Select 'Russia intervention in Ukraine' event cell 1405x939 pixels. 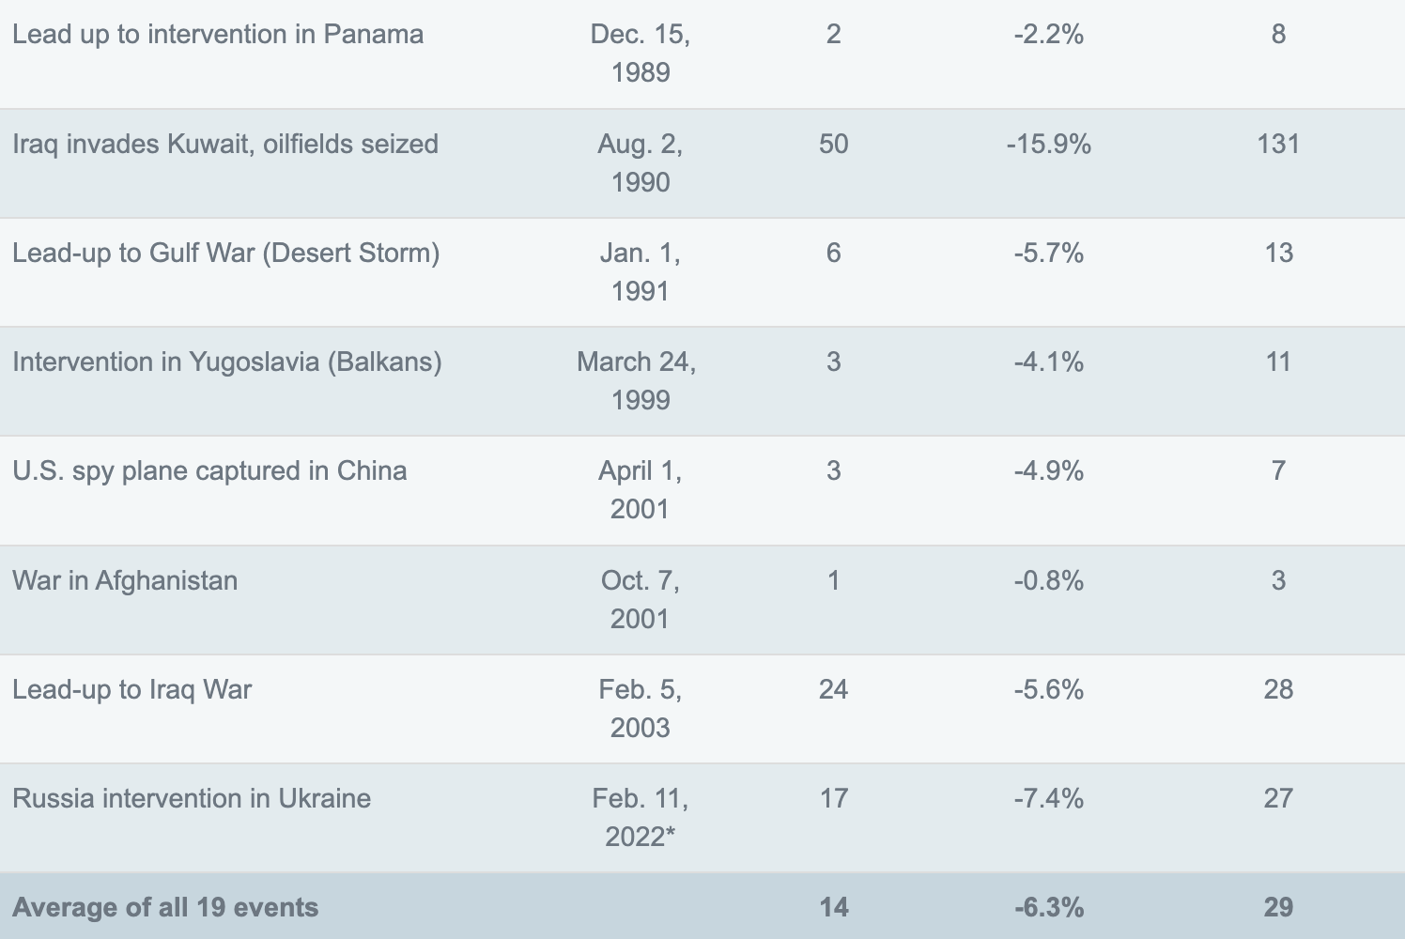tap(192, 798)
